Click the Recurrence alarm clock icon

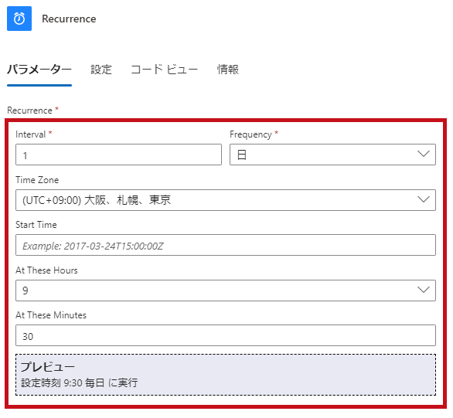point(19,19)
